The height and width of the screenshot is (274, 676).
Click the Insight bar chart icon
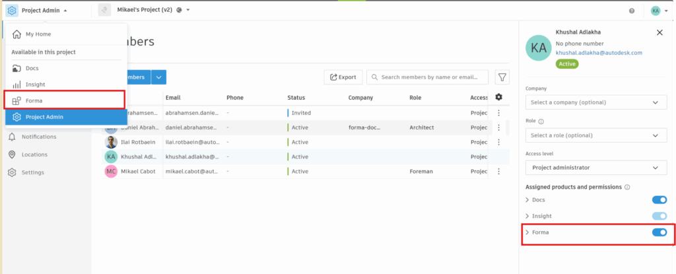[17, 85]
